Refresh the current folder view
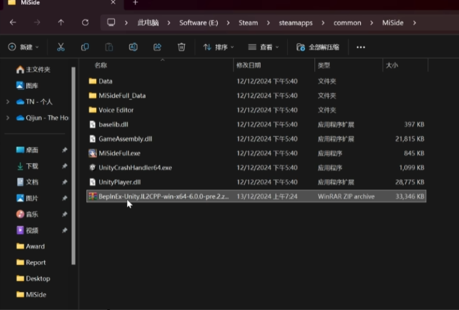 [x=85, y=22]
